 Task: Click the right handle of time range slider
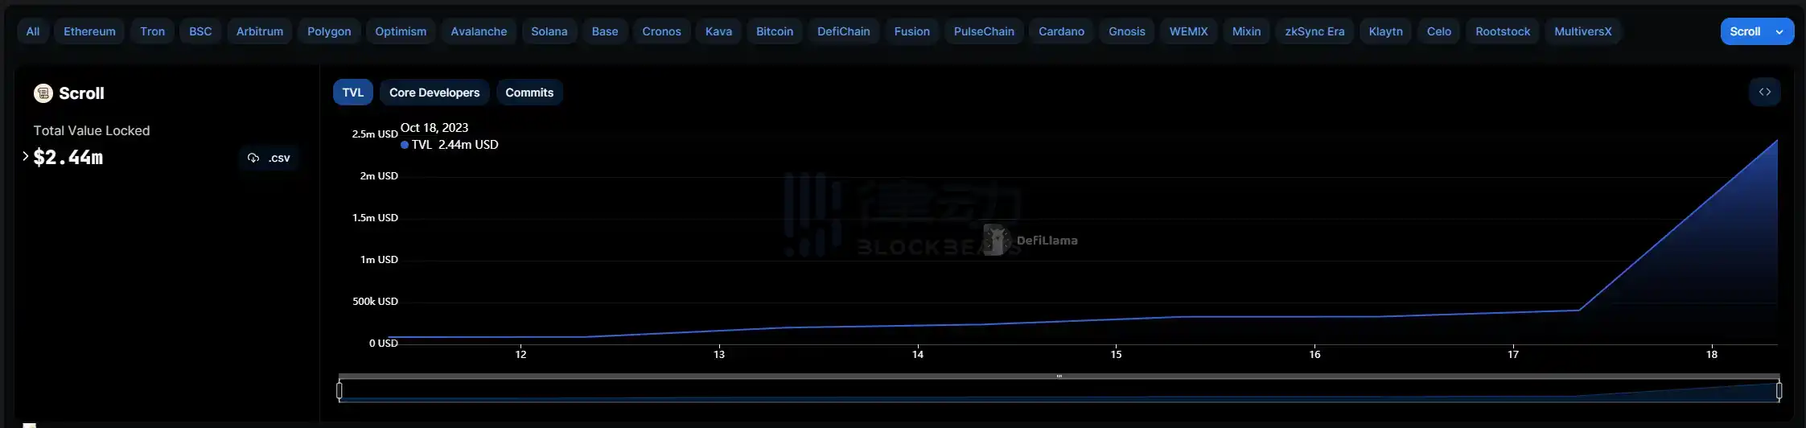click(1779, 391)
